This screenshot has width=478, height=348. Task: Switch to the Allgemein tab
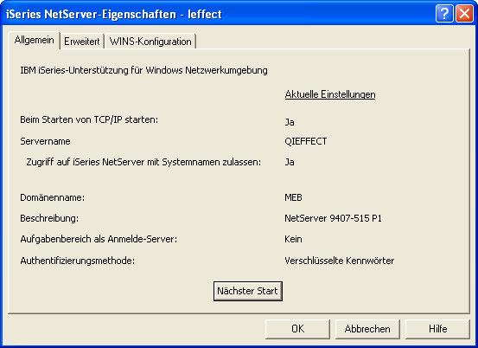pyautogui.click(x=35, y=40)
